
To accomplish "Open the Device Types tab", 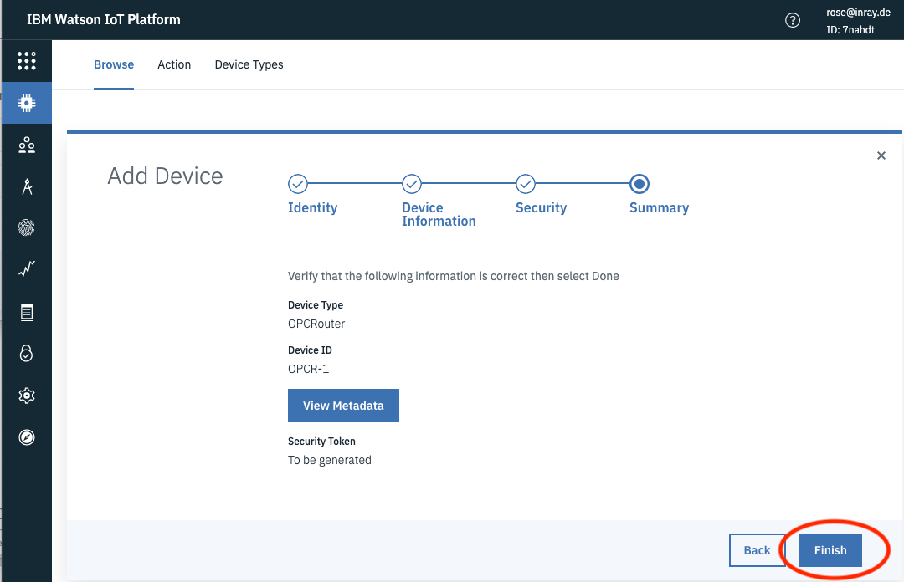I will (x=249, y=64).
